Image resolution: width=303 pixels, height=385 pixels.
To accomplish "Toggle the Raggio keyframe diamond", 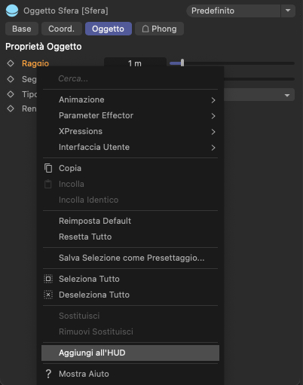I will 11,63.
